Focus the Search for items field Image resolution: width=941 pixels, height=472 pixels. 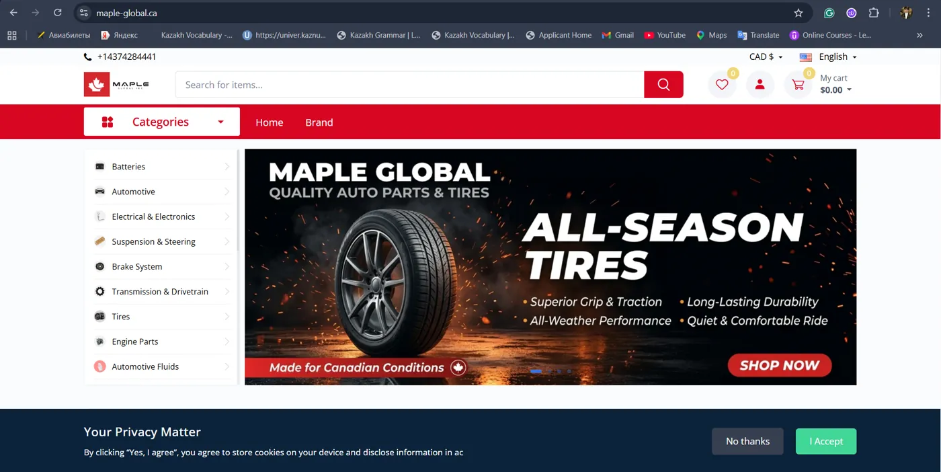pos(410,85)
